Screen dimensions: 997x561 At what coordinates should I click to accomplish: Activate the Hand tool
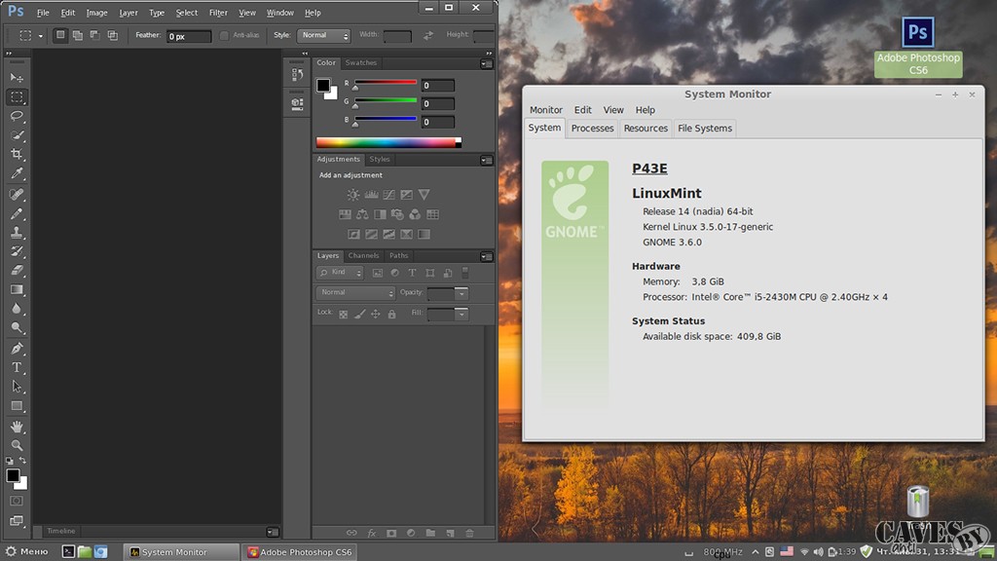point(17,427)
